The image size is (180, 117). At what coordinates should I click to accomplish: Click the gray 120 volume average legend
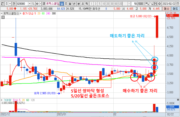33,100
